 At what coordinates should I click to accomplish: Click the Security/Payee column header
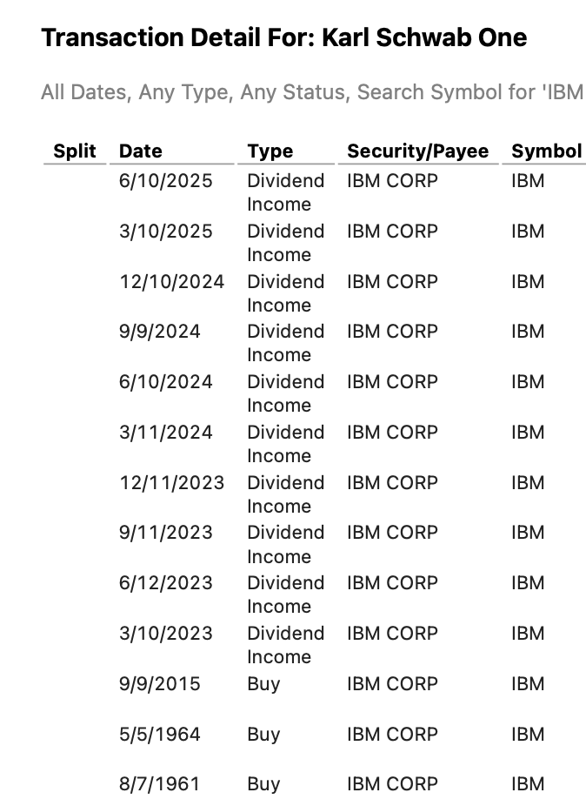click(417, 151)
